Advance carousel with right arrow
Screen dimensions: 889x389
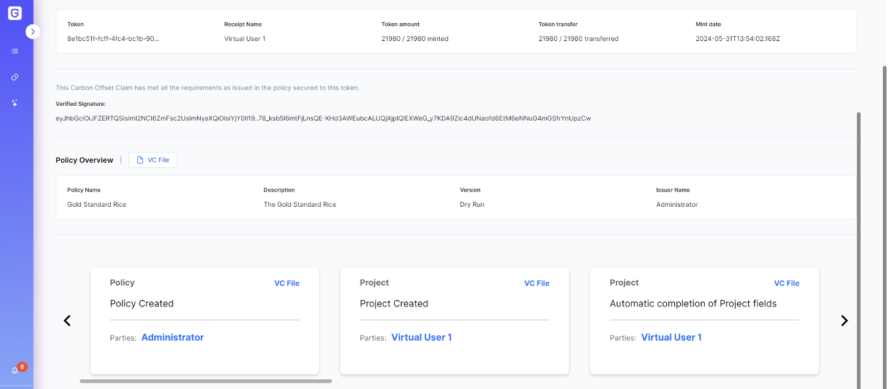844,320
